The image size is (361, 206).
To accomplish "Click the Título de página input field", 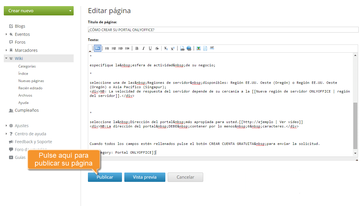I will [223, 30].
